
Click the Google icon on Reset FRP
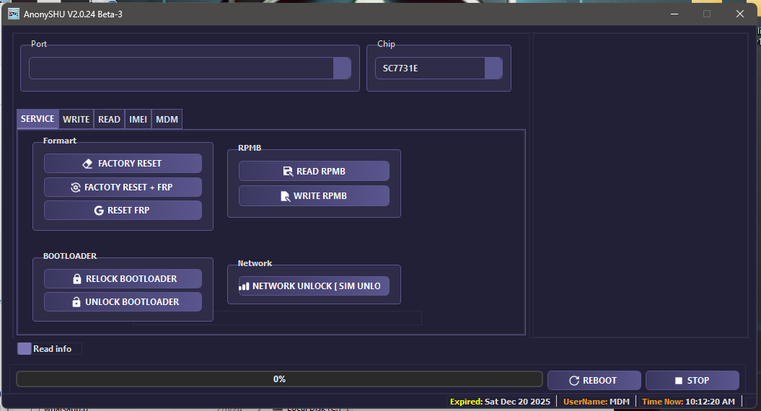click(99, 211)
